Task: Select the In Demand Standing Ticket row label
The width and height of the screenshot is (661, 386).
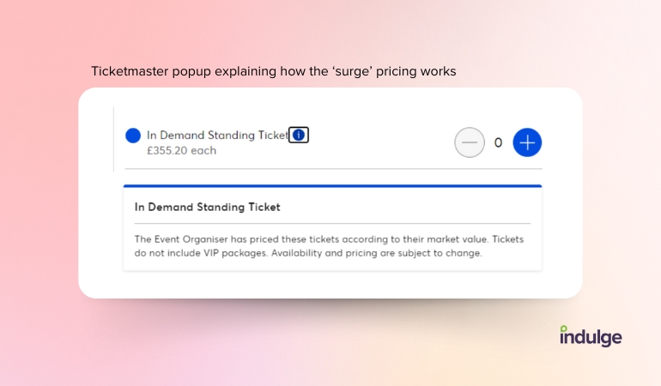Action: click(x=217, y=136)
